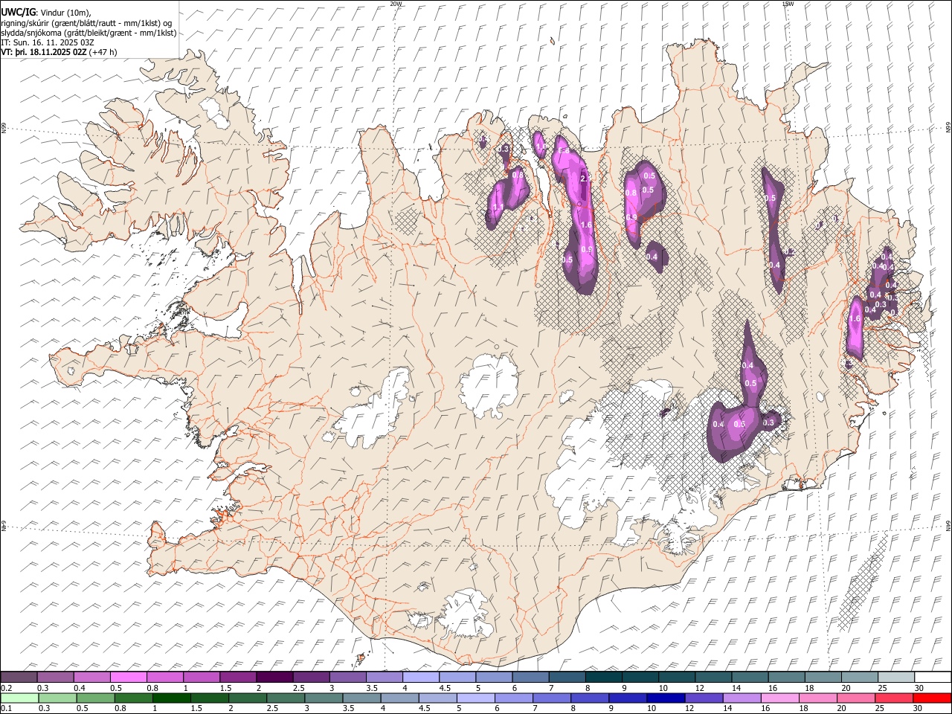The height and width of the screenshot is (714, 952).
Task: Pick the green rain swatch starting at 0.8
Action: point(134,698)
